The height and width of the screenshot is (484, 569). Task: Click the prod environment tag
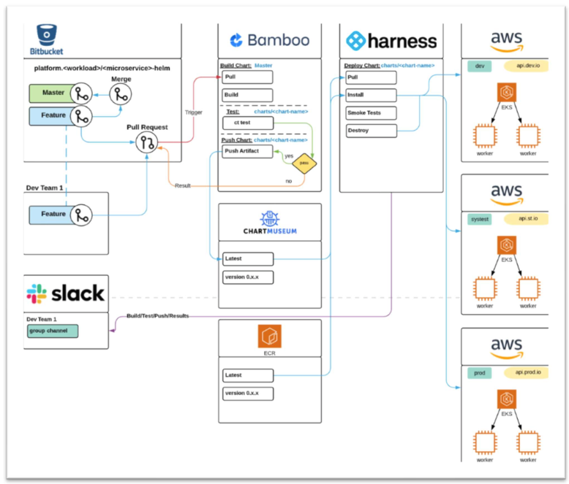pyautogui.click(x=479, y=373)
